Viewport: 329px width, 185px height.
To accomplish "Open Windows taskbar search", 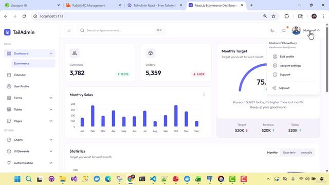I will (29, 179).
